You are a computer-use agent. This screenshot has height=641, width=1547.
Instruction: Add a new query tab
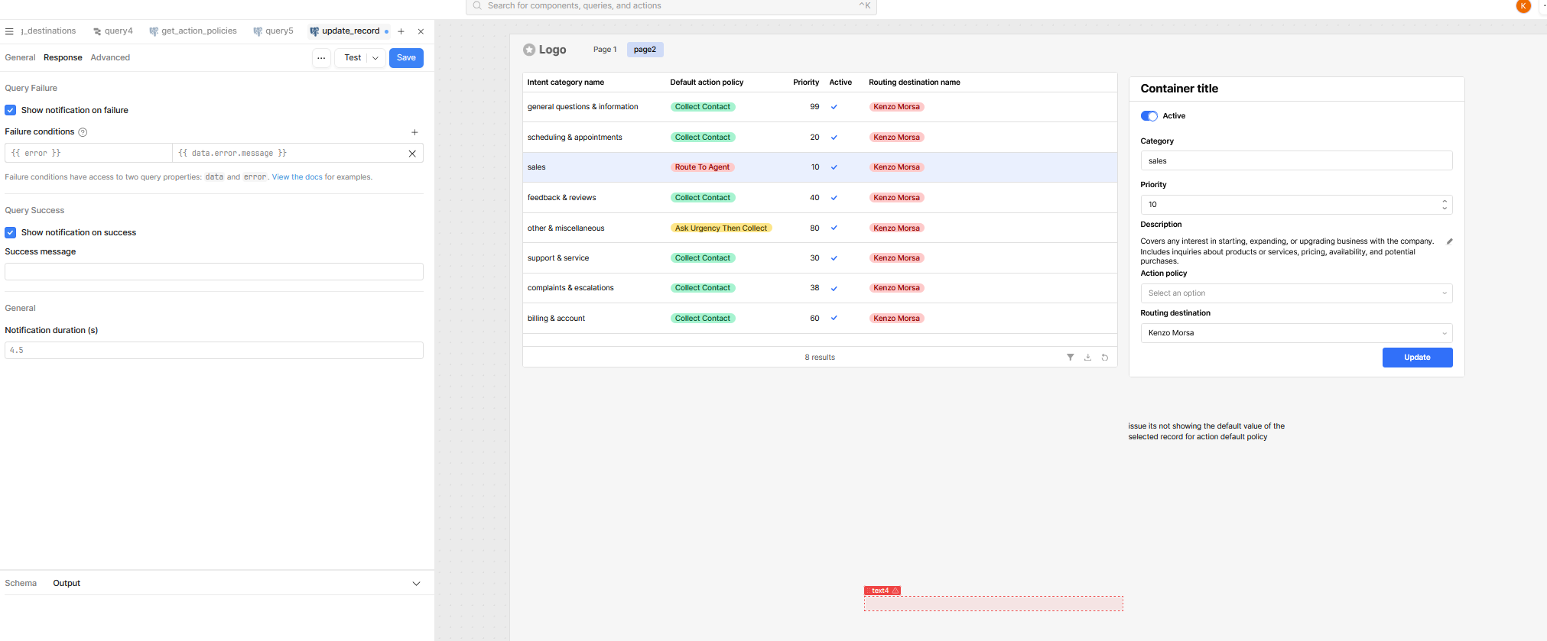pos(401,31)
